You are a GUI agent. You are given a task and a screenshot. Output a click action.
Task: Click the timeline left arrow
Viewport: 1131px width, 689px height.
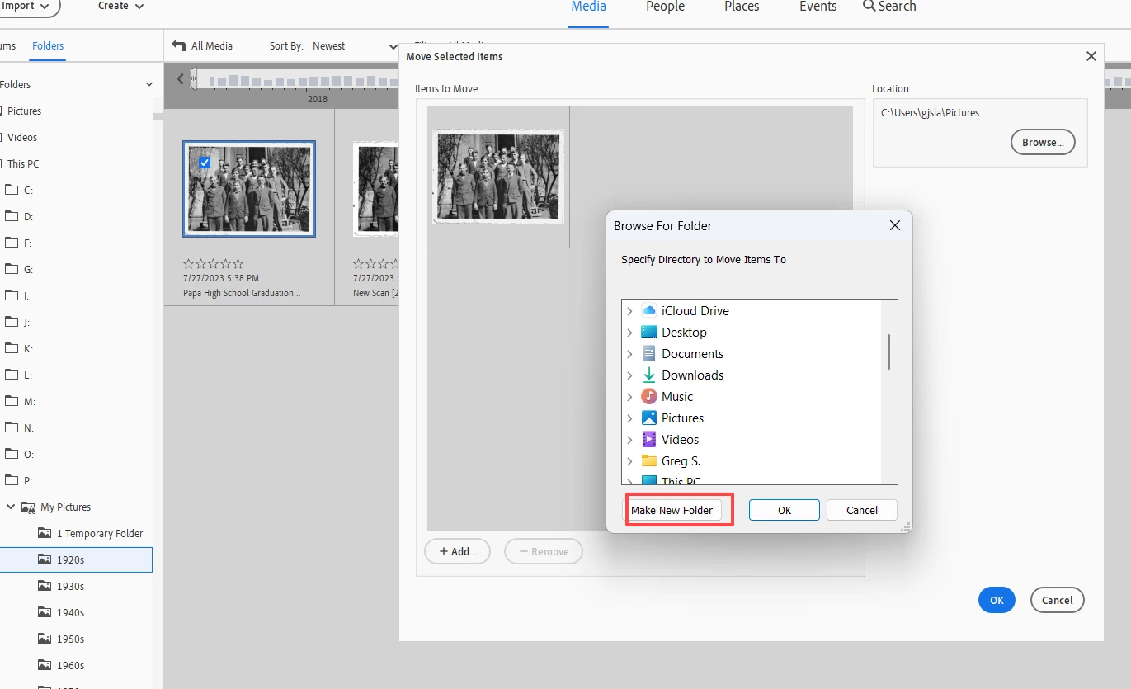click(x=181, y=79)
